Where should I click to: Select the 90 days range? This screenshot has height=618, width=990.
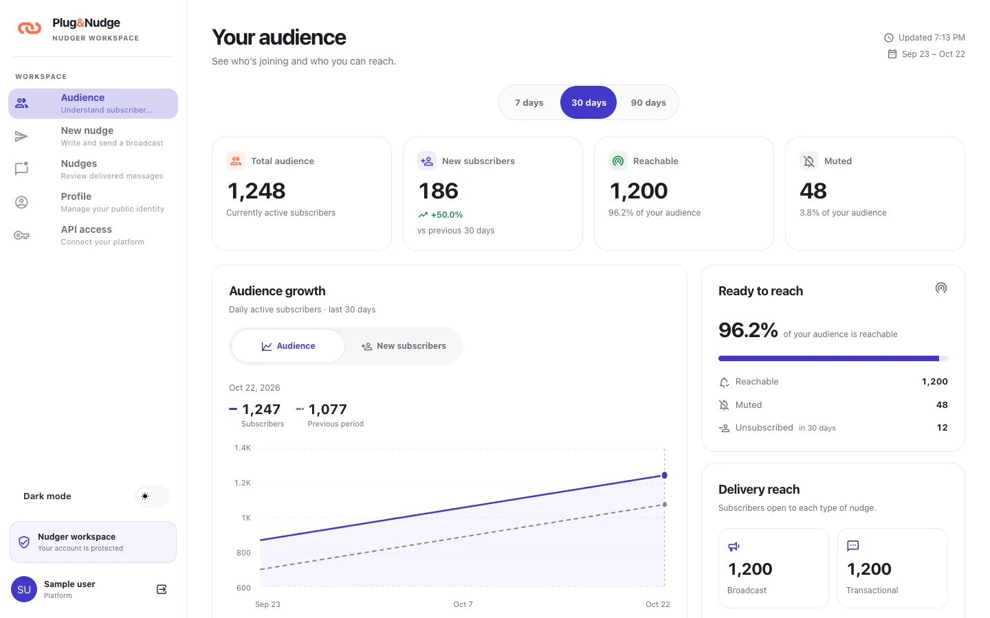click(648, 103)
